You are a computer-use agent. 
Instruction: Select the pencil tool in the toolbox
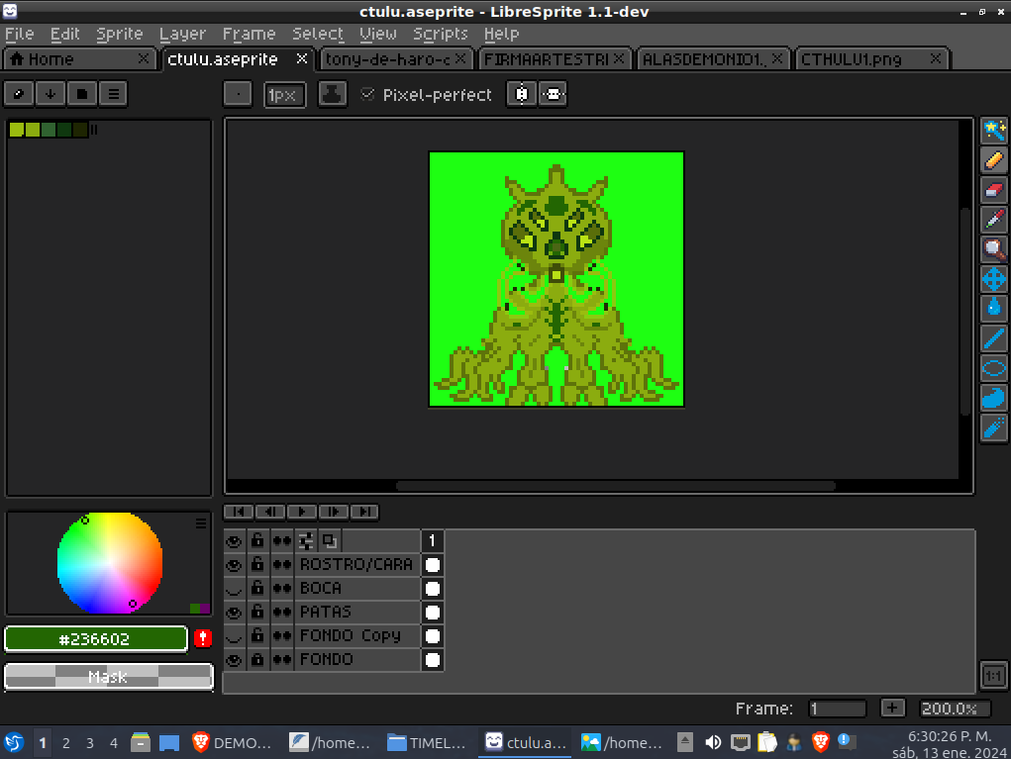993,160
